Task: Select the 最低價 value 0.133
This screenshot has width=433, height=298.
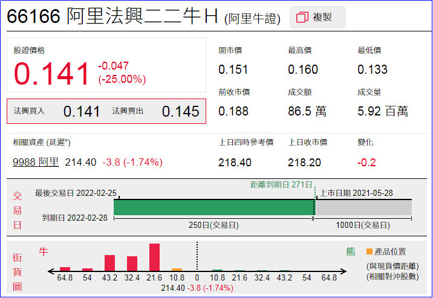Action: click(x=373, y=70)
